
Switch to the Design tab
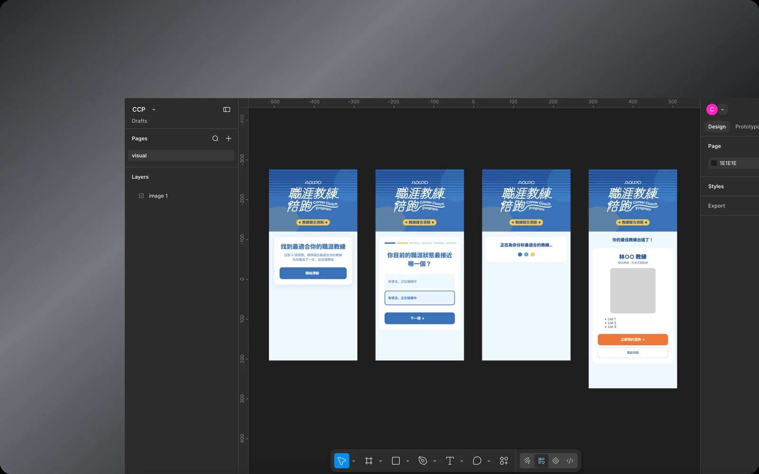point(717,127)
